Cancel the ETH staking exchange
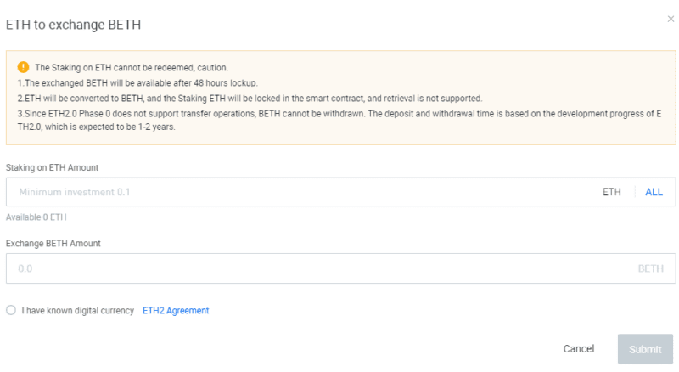Screen dimensions: 679x372 point(579,348)
